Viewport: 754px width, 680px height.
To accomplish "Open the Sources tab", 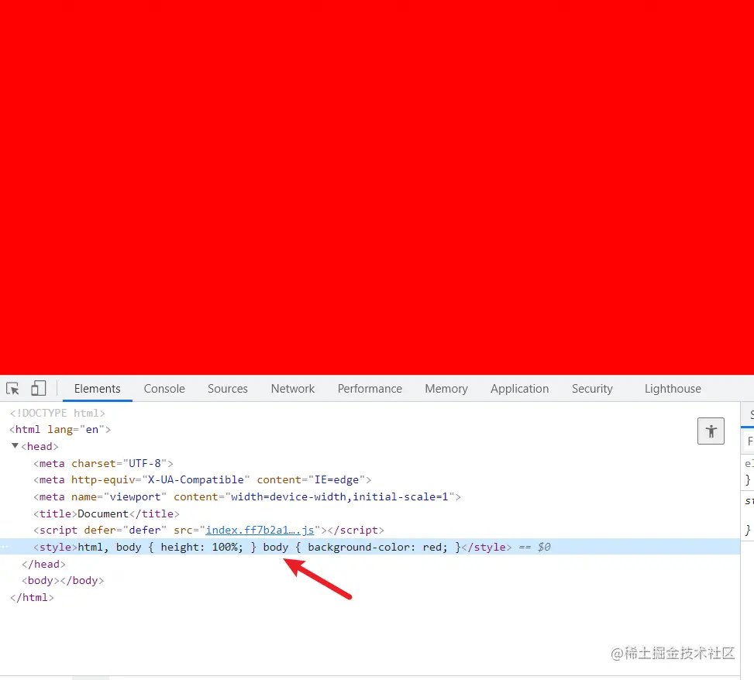I will click(228, 388).
